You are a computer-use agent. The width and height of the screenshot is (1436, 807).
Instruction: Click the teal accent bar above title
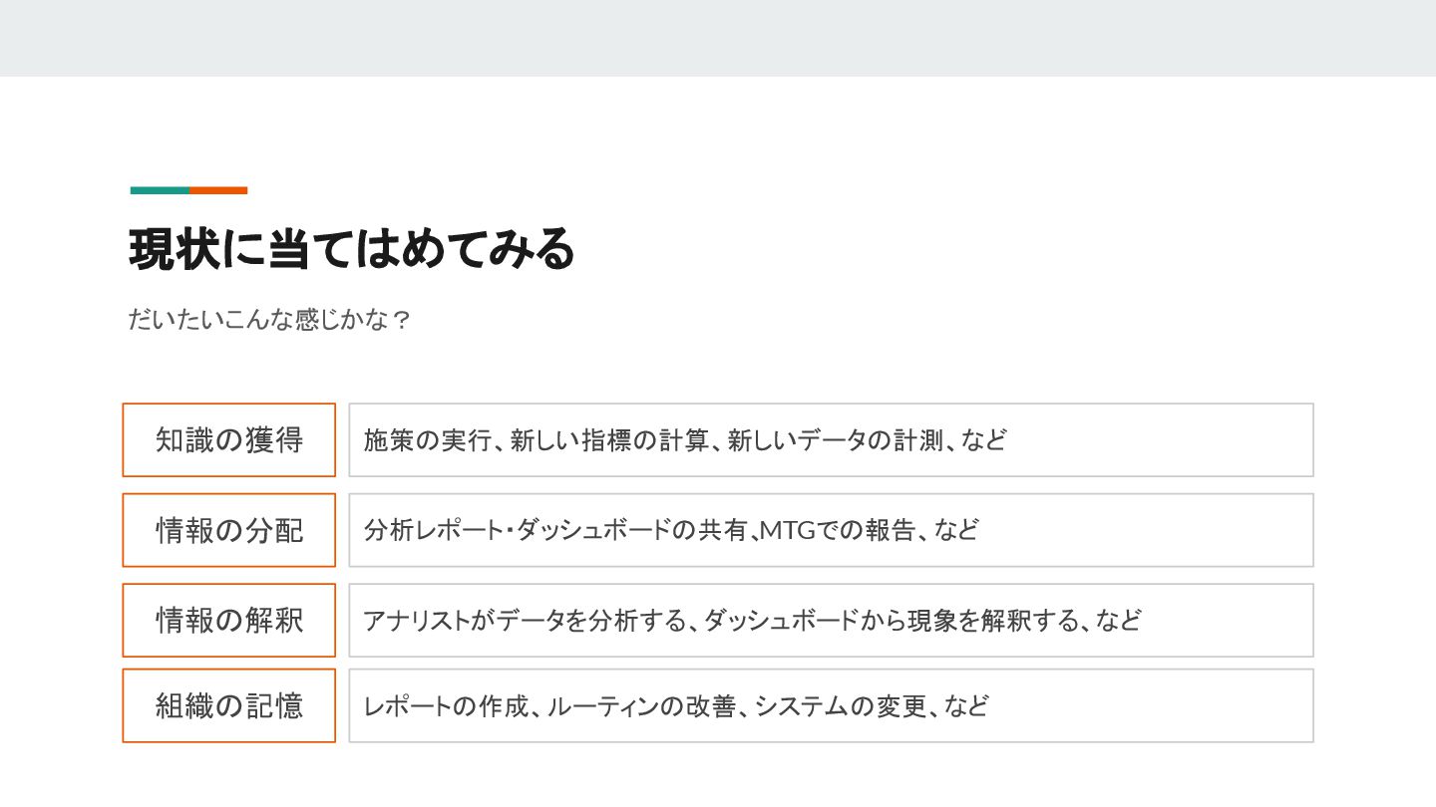click(160, 190)
